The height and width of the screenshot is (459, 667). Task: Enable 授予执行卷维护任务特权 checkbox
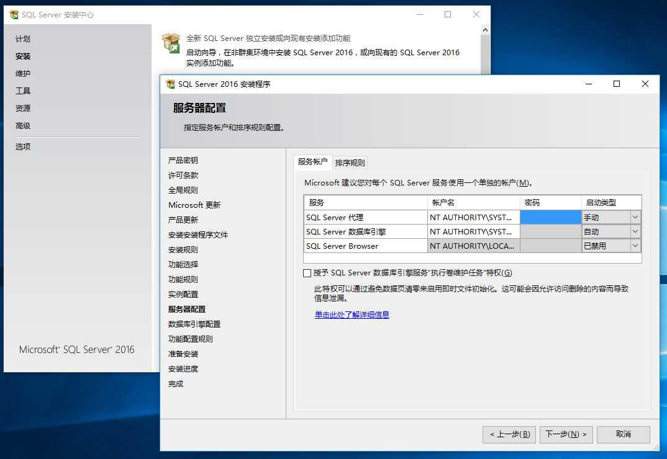click(x=307, y=273)
